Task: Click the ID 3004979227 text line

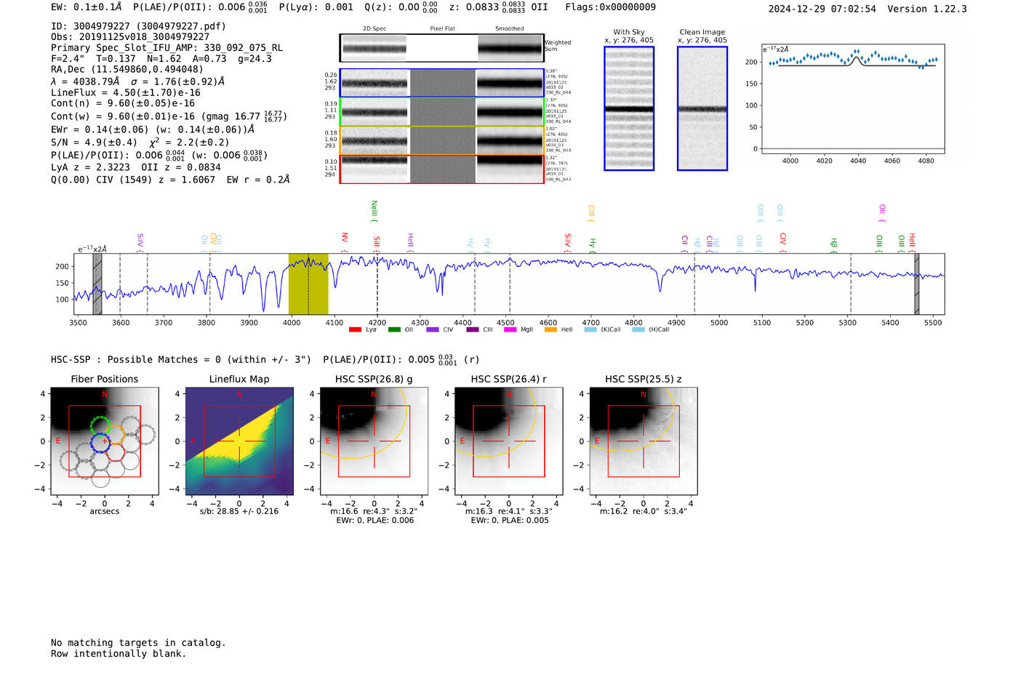Action: pos(138,26)
